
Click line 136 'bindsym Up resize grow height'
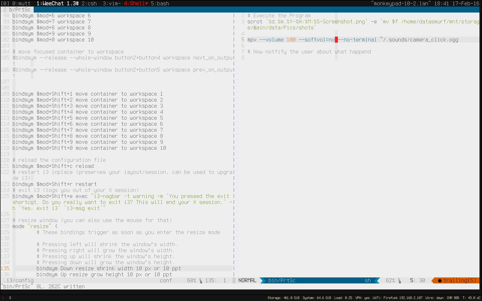click(104, 274)
